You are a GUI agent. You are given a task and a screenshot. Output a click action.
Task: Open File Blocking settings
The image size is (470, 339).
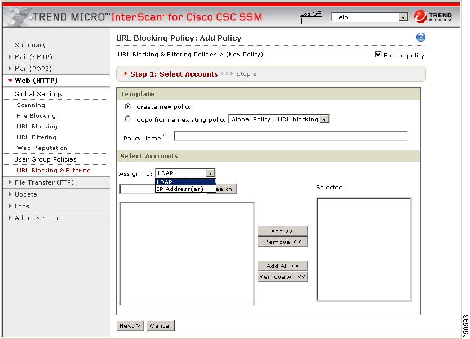tap(36, 115)
